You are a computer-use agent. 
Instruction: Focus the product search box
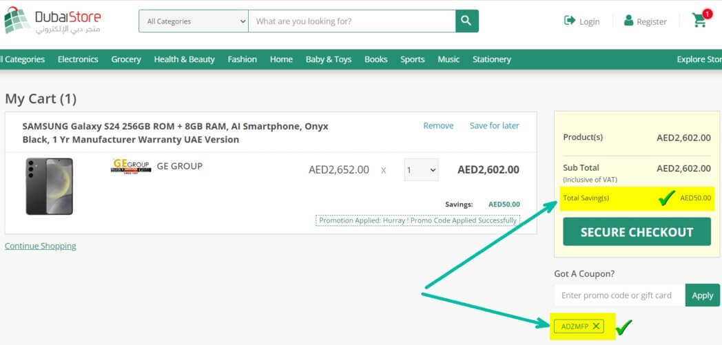click(x=352, y=21)
